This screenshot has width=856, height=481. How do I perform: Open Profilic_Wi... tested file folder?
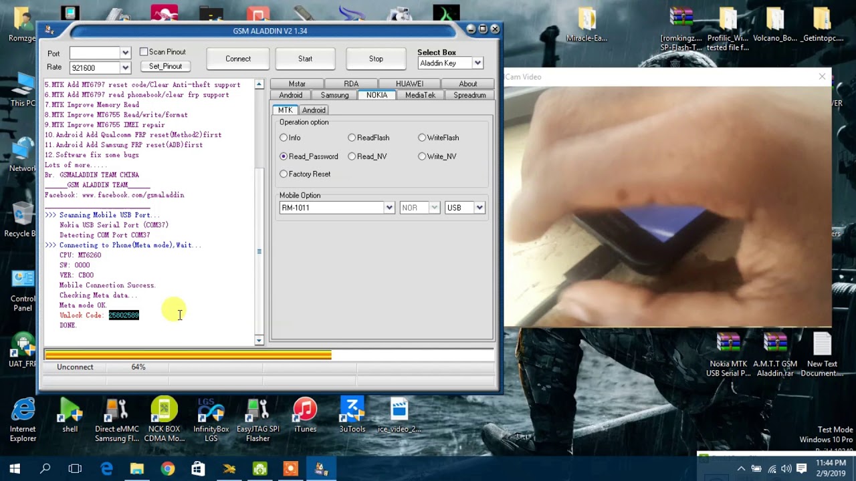(x=728, y=29)
